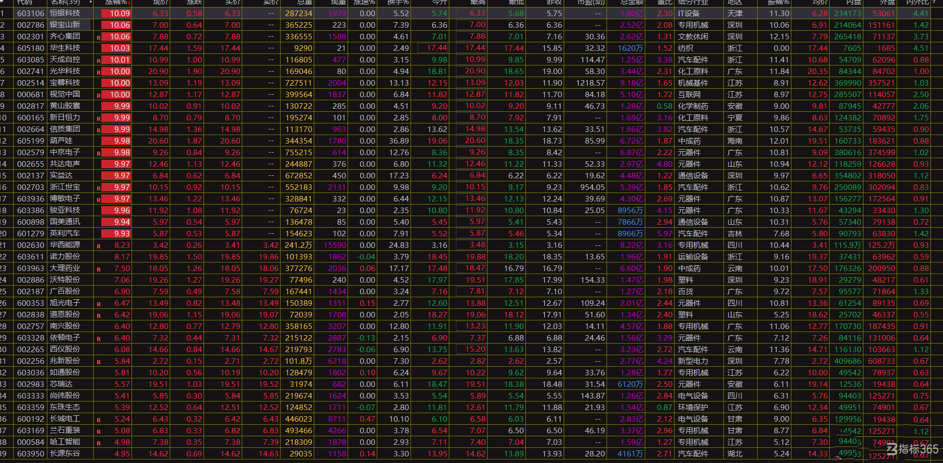Click the R marker in 大理药业 row

point(99,269)
